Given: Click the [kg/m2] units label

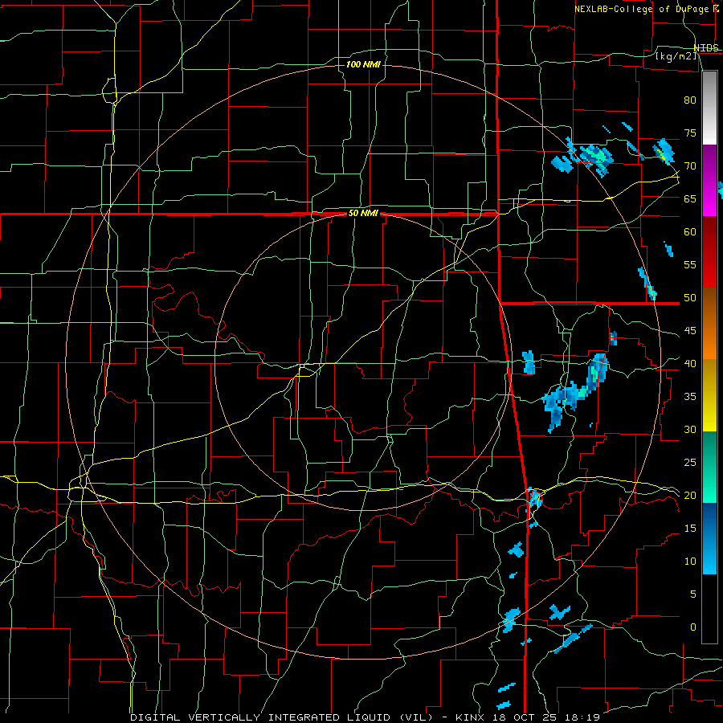Looking at the screenshot, I should 676,56.
